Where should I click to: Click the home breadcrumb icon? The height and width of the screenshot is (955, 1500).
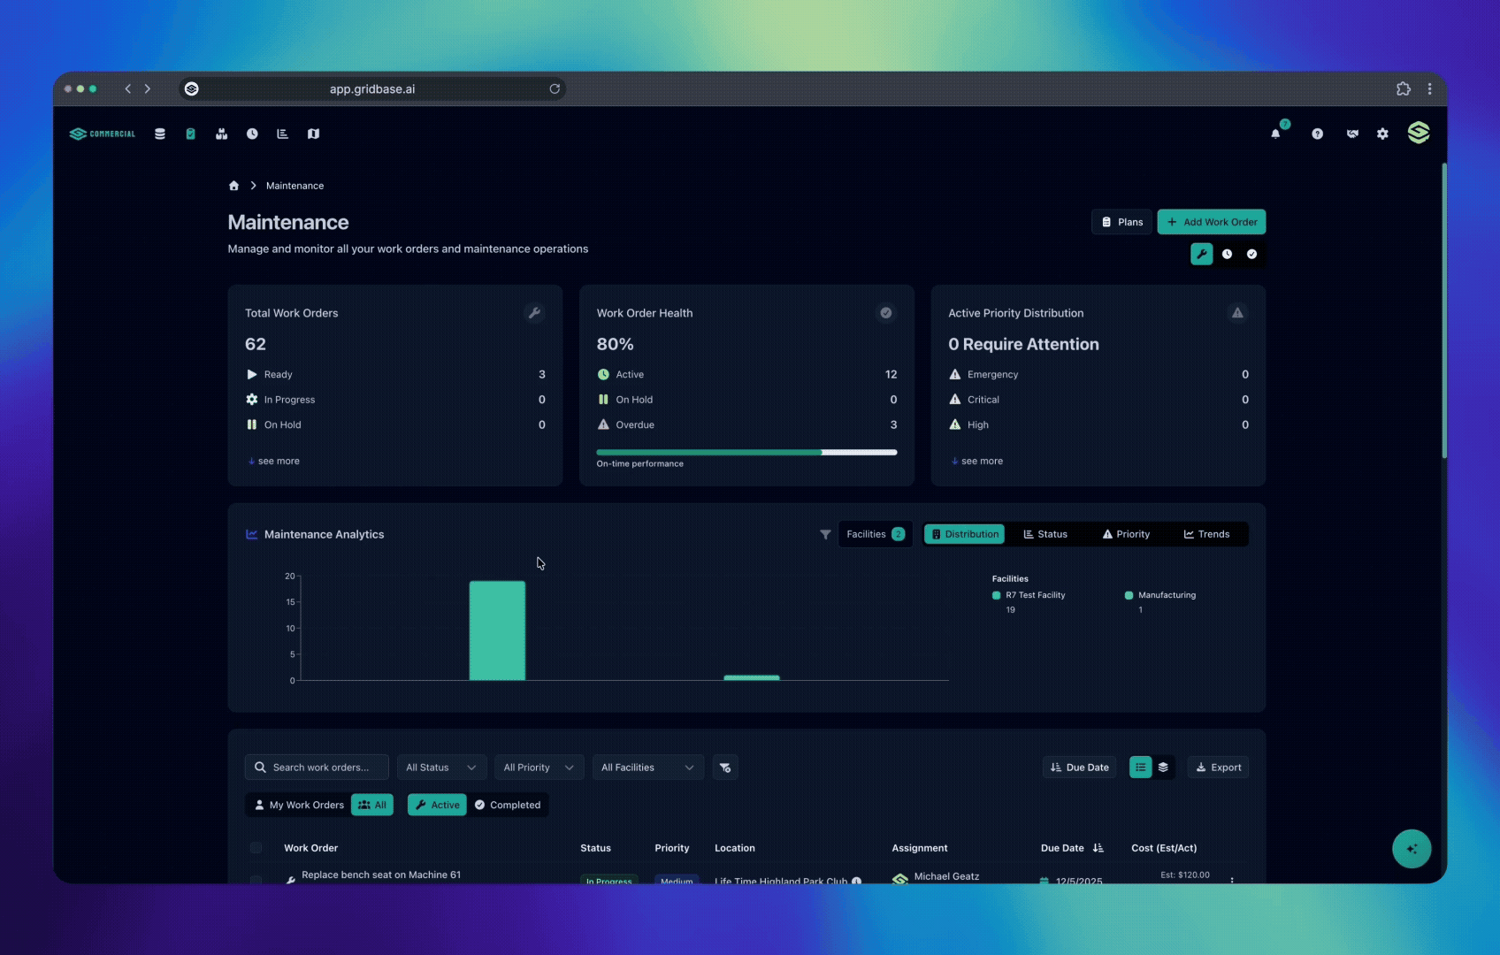click(x=233, y=186)
